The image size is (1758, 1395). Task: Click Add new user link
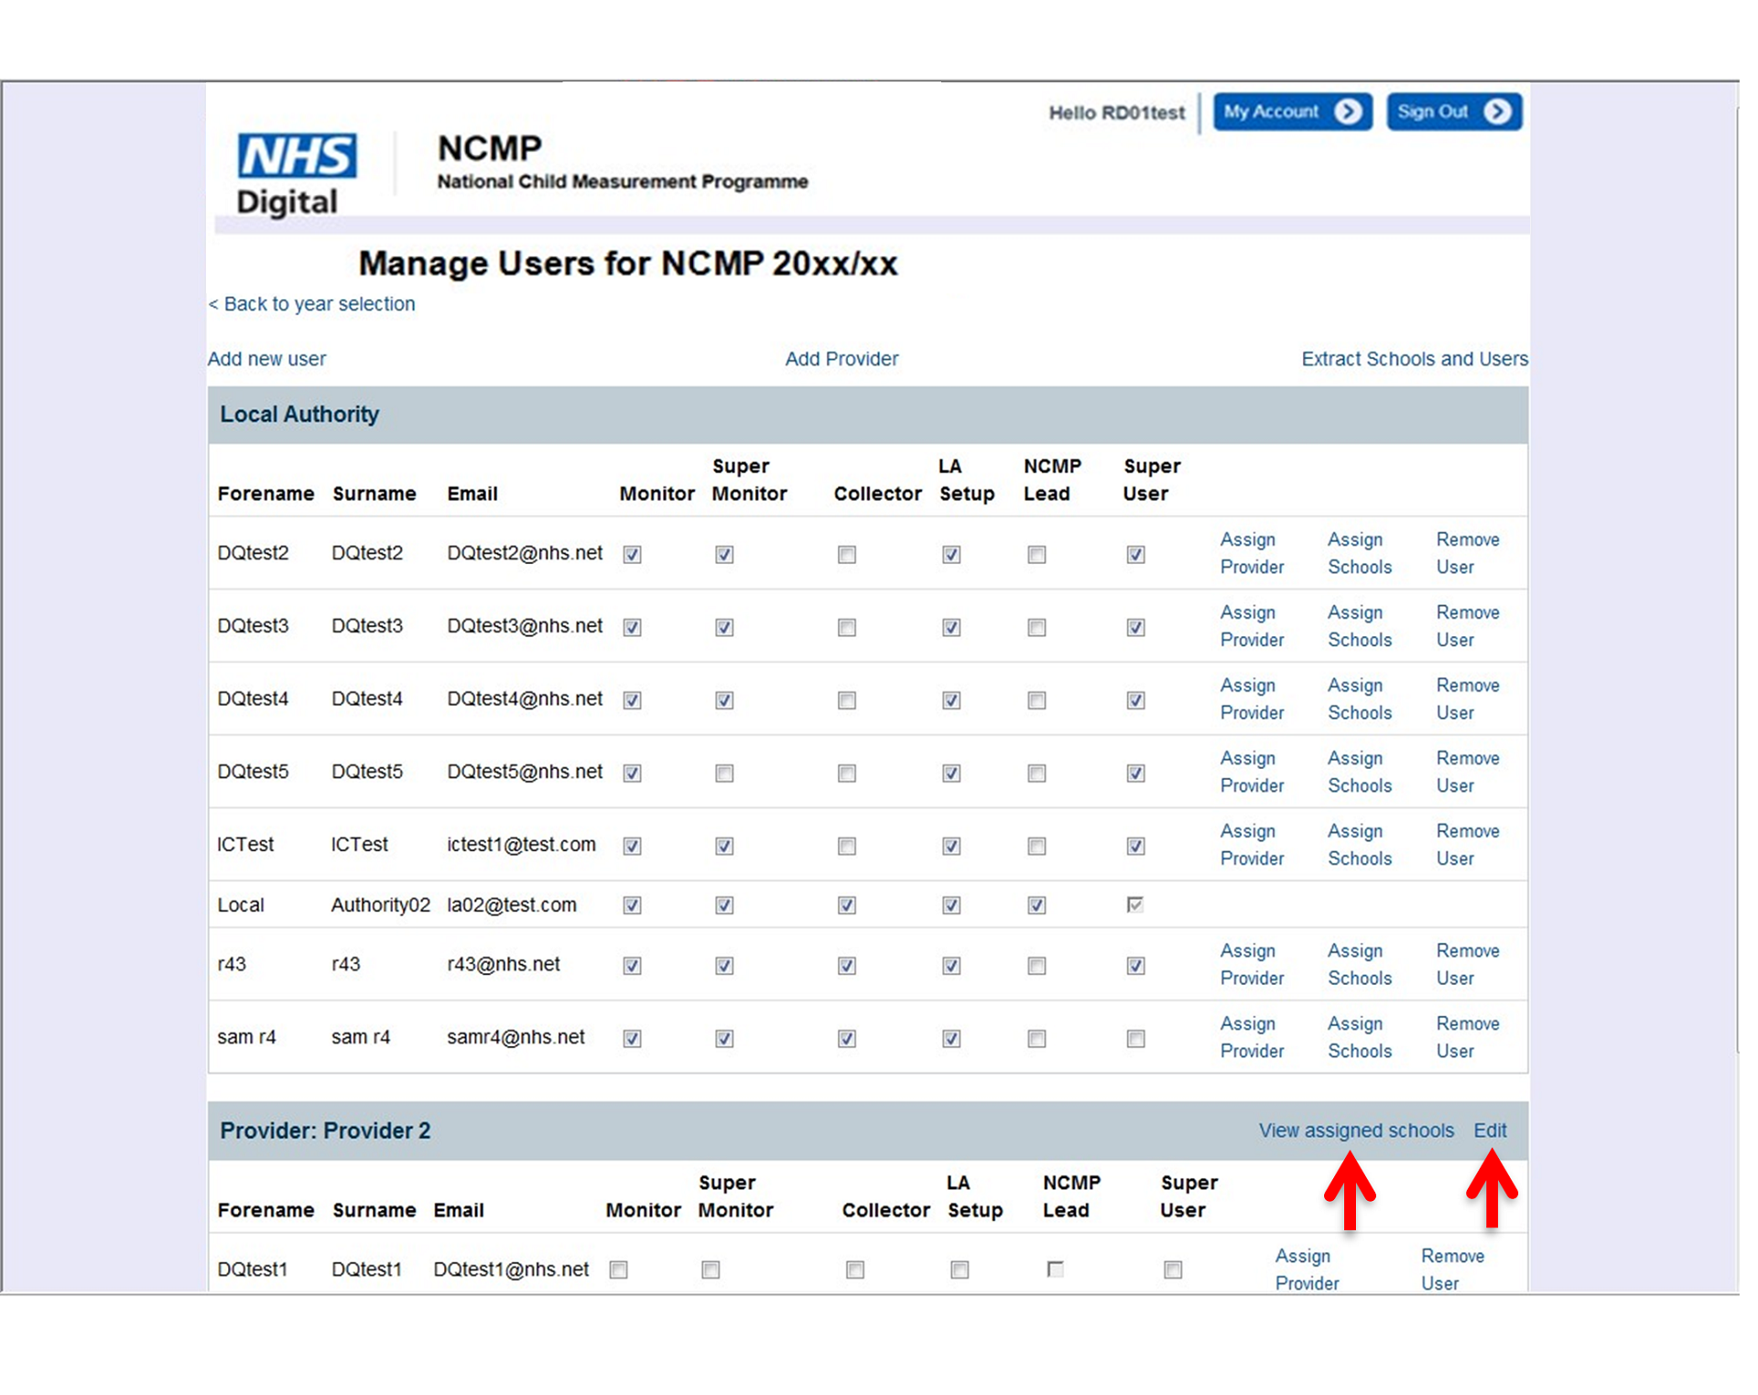click(266, 359)
